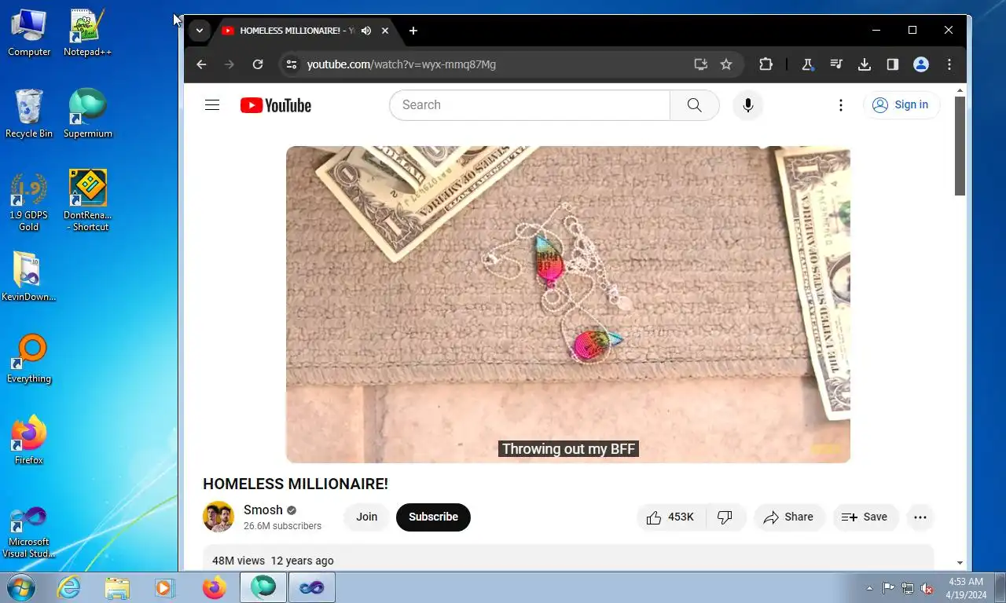Screen dimensions: 1006x603
Task: Open browser Downloads icon
Action: (865, 64)
